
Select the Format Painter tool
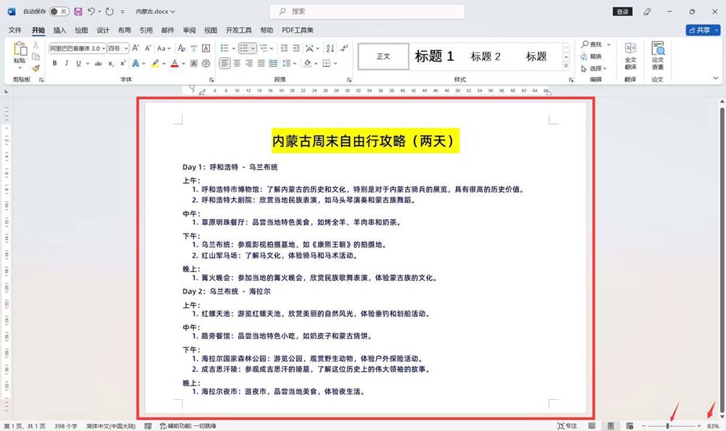pos(36,67)
